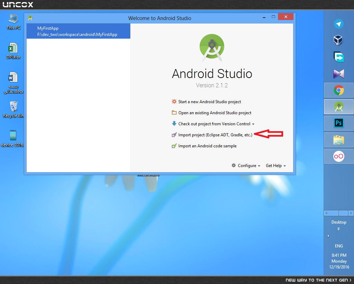Open Visual Studio from the side taskbar
Viewport: 354px width, 284px height.
(x=339, y=74)
